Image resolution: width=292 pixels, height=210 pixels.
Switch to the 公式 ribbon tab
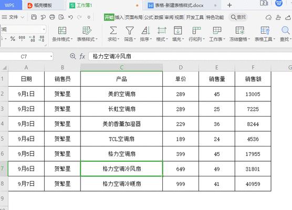click(x=149, y=17)
